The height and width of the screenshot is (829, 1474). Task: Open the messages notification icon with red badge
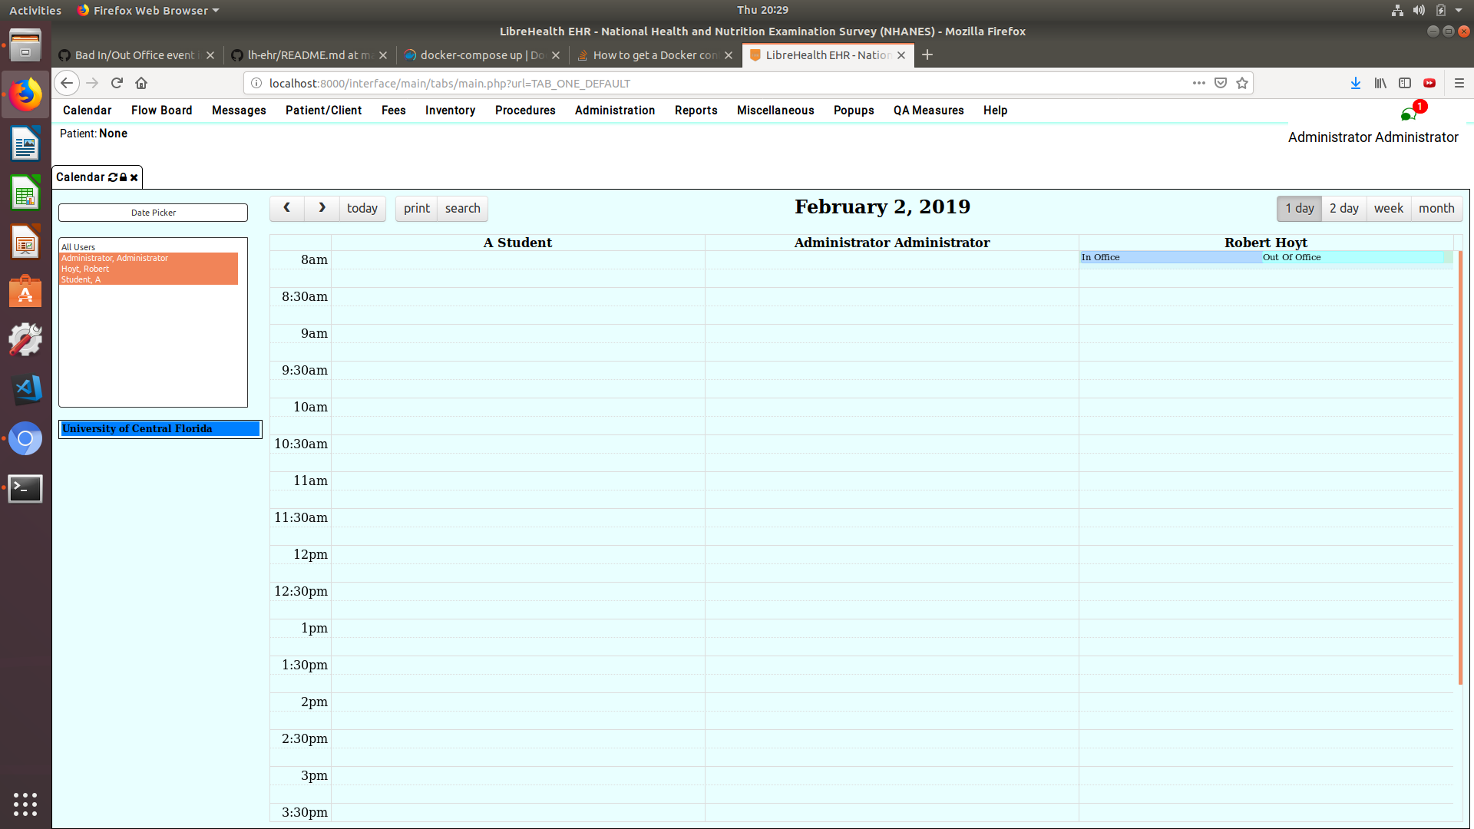coord(1410,114)
